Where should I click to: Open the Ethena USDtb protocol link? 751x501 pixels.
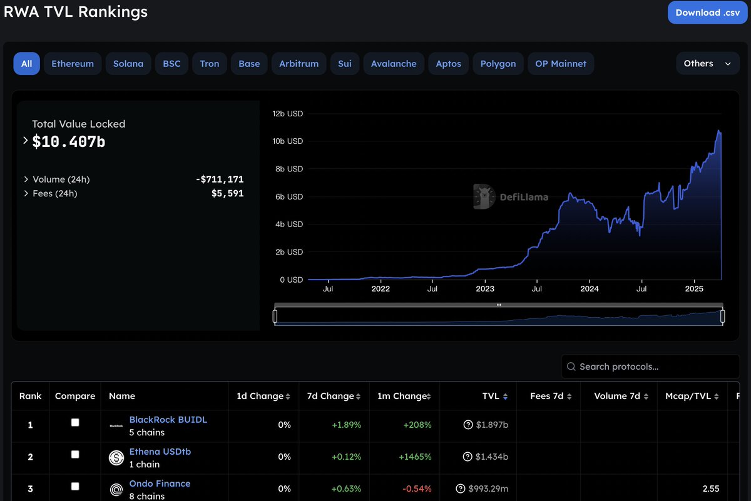160,452
